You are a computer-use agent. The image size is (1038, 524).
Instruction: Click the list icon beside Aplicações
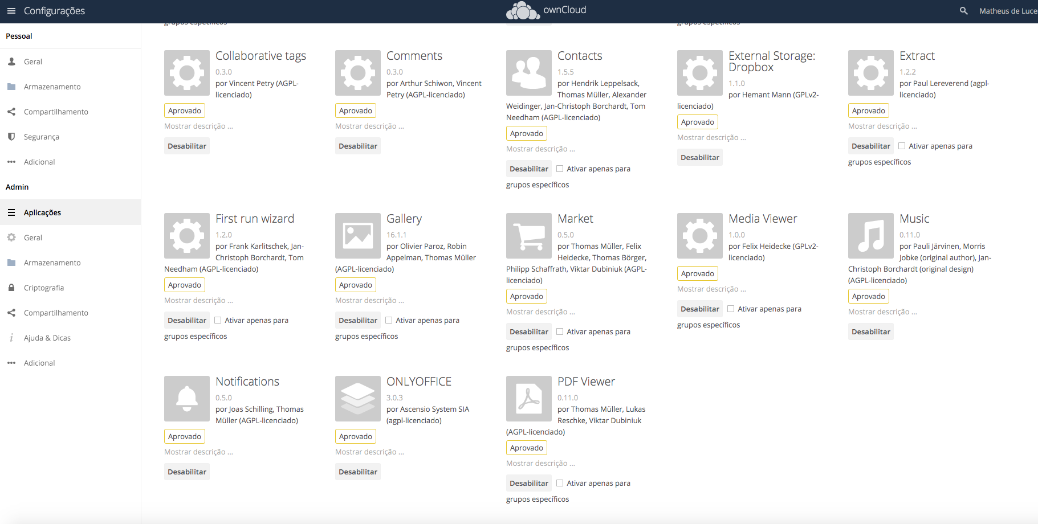click(x=11, y=212)
